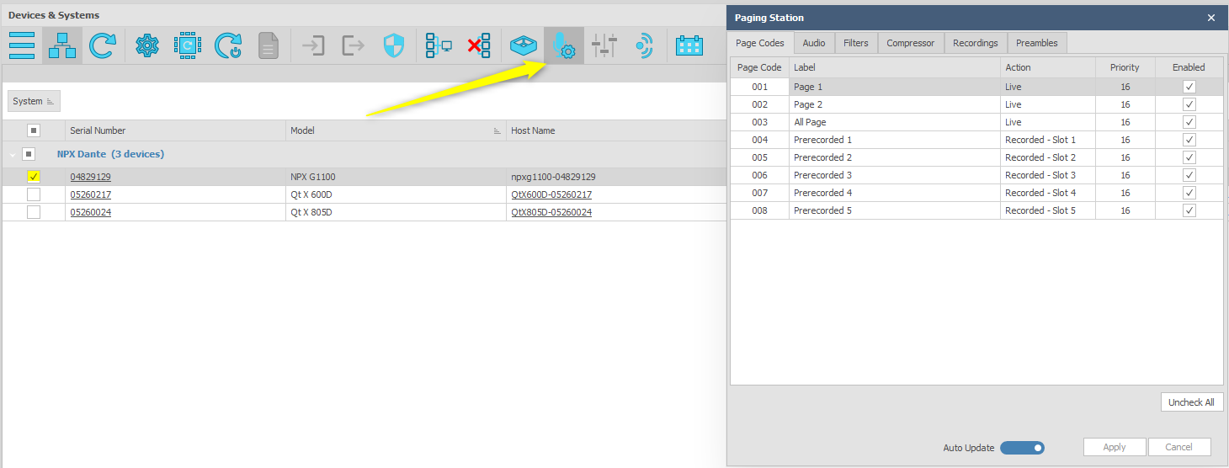Select the Qt X 805D model cell
The image size is (1229, 468).
click(x=396, y=212)
